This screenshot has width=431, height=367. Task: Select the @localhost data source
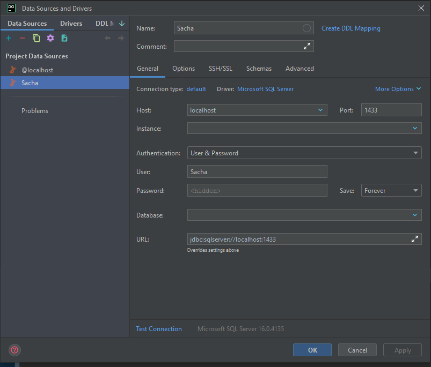pos(37,70)
